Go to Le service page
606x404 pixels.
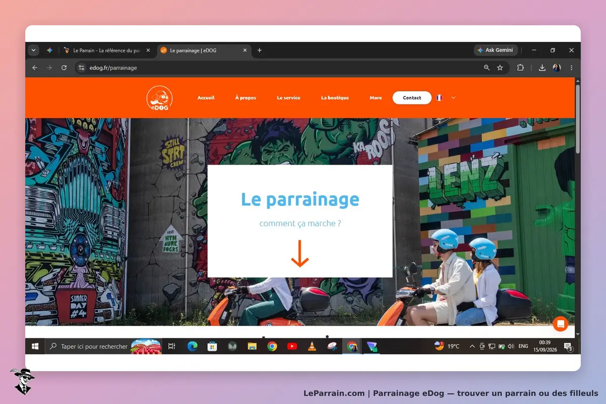click(288, 98)
